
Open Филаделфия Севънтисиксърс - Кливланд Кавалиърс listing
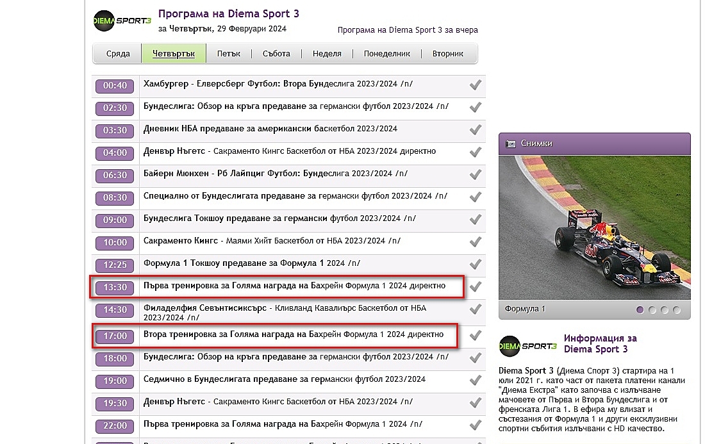pos(285,313)
